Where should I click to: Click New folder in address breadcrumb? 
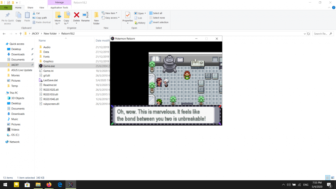[x=50, y=34]
